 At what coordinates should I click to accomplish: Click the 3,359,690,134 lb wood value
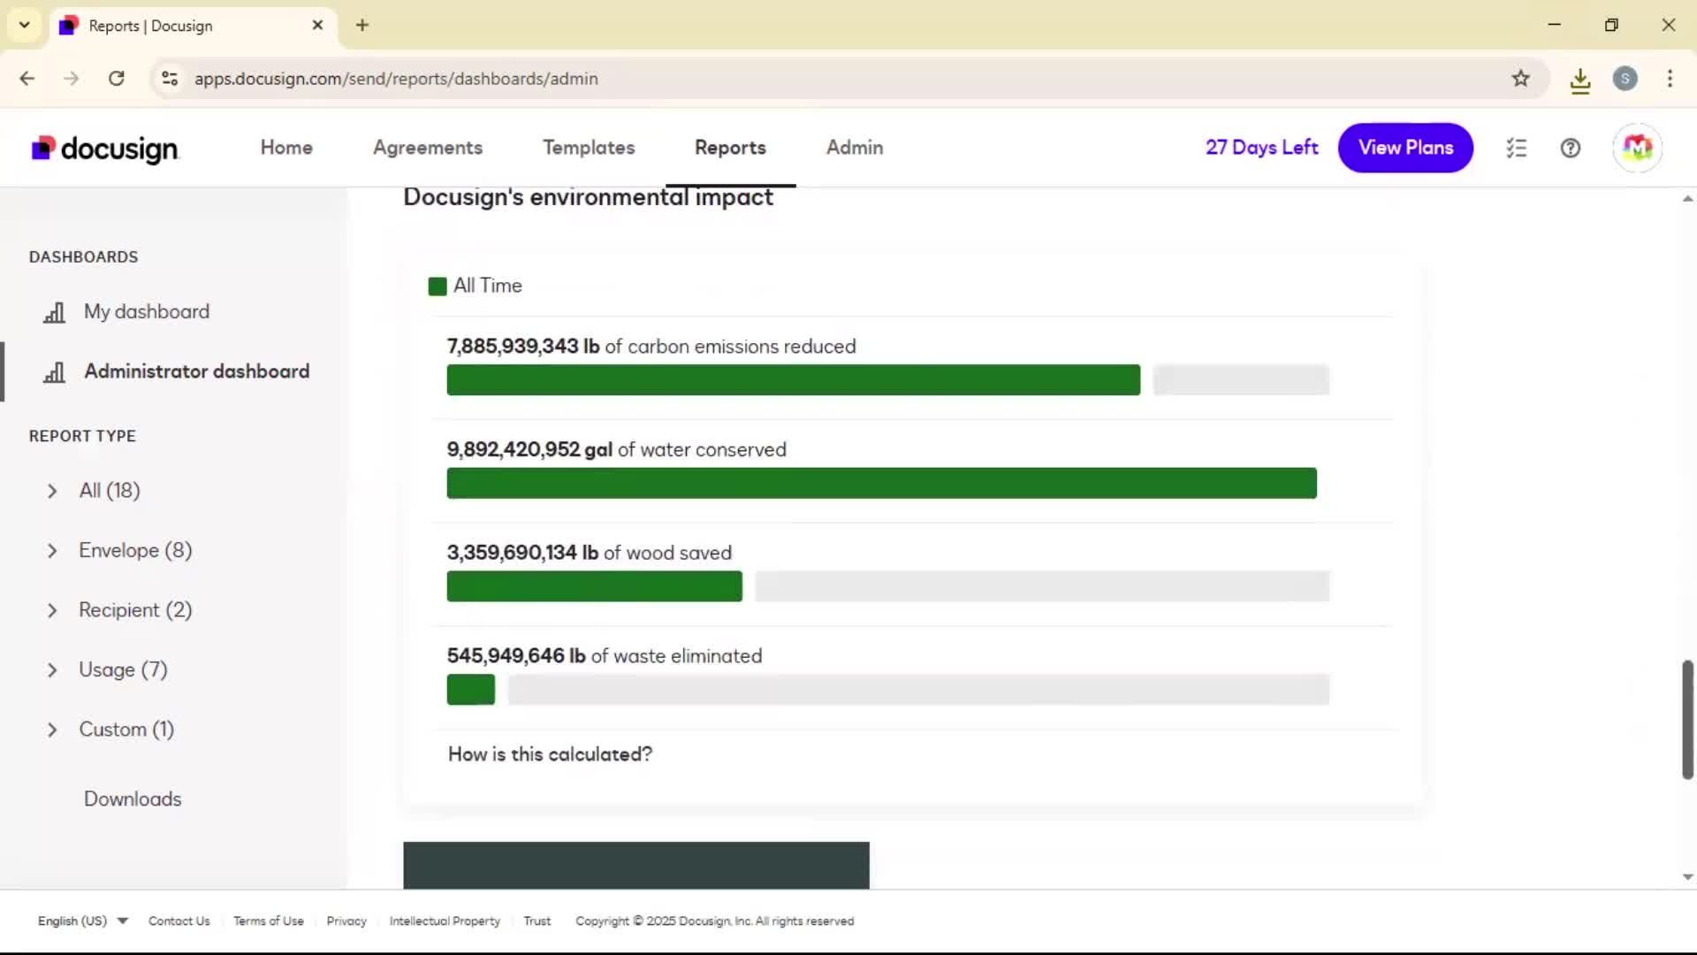tap(522, 553)
